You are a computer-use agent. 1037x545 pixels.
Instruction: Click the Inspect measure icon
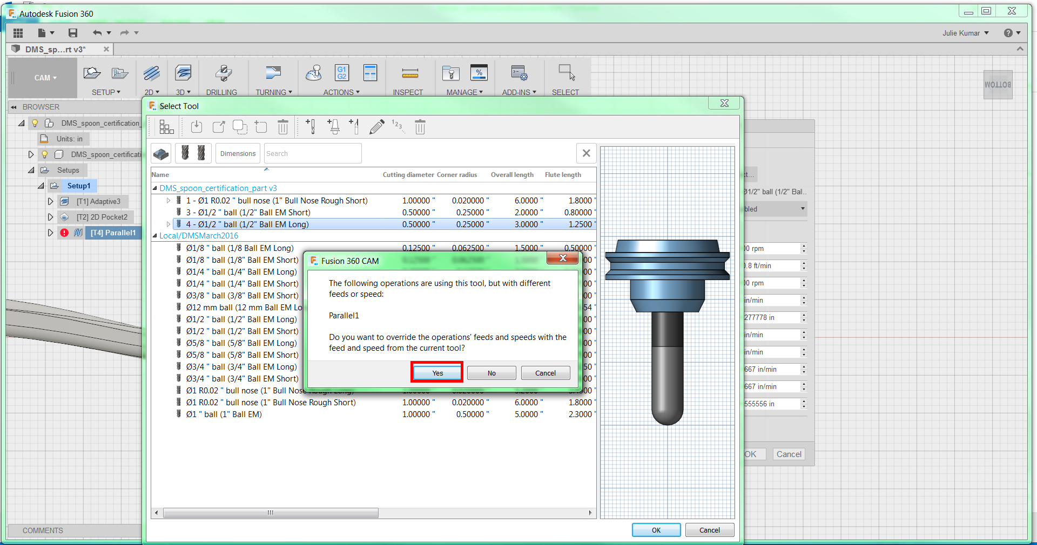(x=410, y=73)
